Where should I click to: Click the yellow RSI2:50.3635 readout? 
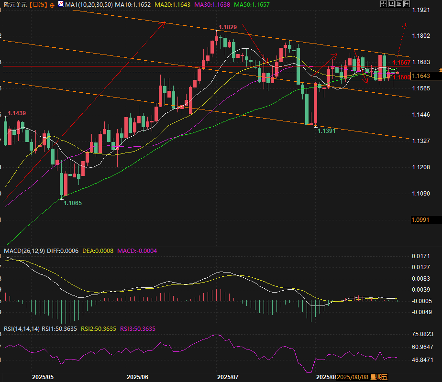pos(99,329)
